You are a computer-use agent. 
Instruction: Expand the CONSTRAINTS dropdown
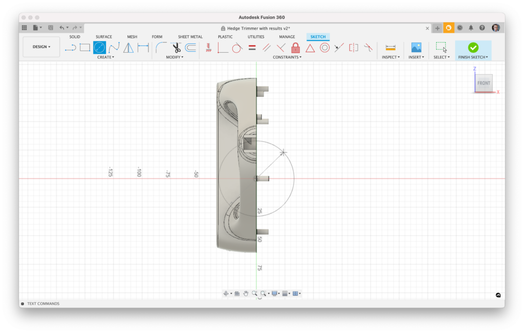287,57
